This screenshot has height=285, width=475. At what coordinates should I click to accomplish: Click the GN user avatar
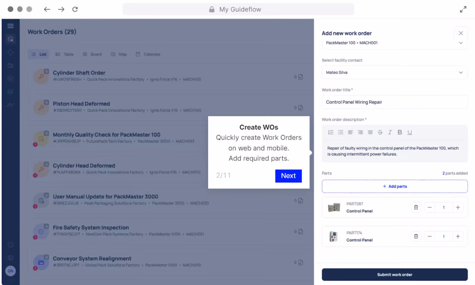coord(10,271)
